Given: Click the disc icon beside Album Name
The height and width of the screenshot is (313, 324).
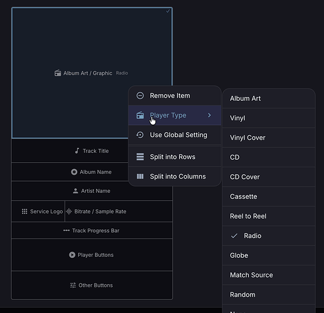Looking at the screenshot, I should pos(74,172).
